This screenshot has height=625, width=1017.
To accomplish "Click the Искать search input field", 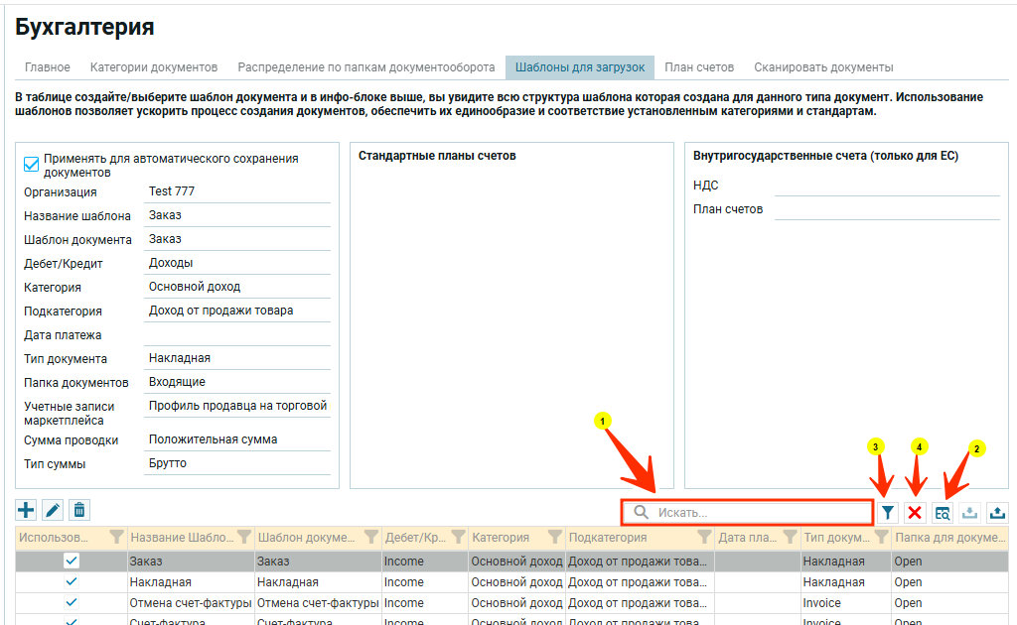I will 760,512.
